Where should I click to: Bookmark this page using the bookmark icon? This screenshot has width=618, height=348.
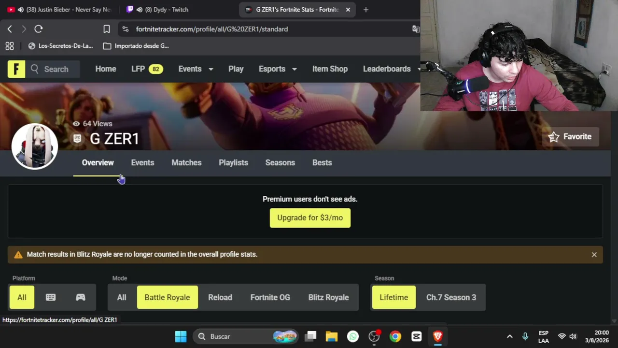tap(107, 29)
